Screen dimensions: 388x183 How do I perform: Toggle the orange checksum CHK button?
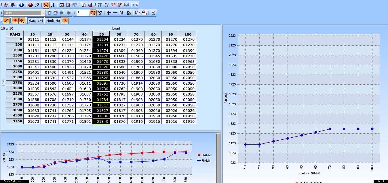[x=46, y=5]
